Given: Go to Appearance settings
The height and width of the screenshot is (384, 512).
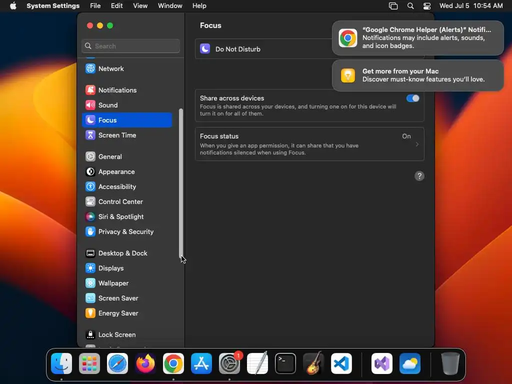Looking at the screenshot, I should point(127,172).
